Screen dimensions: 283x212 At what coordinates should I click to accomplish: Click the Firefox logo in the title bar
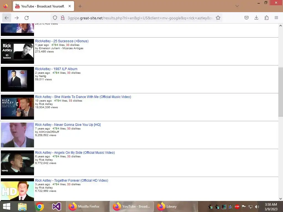[6, 6]
